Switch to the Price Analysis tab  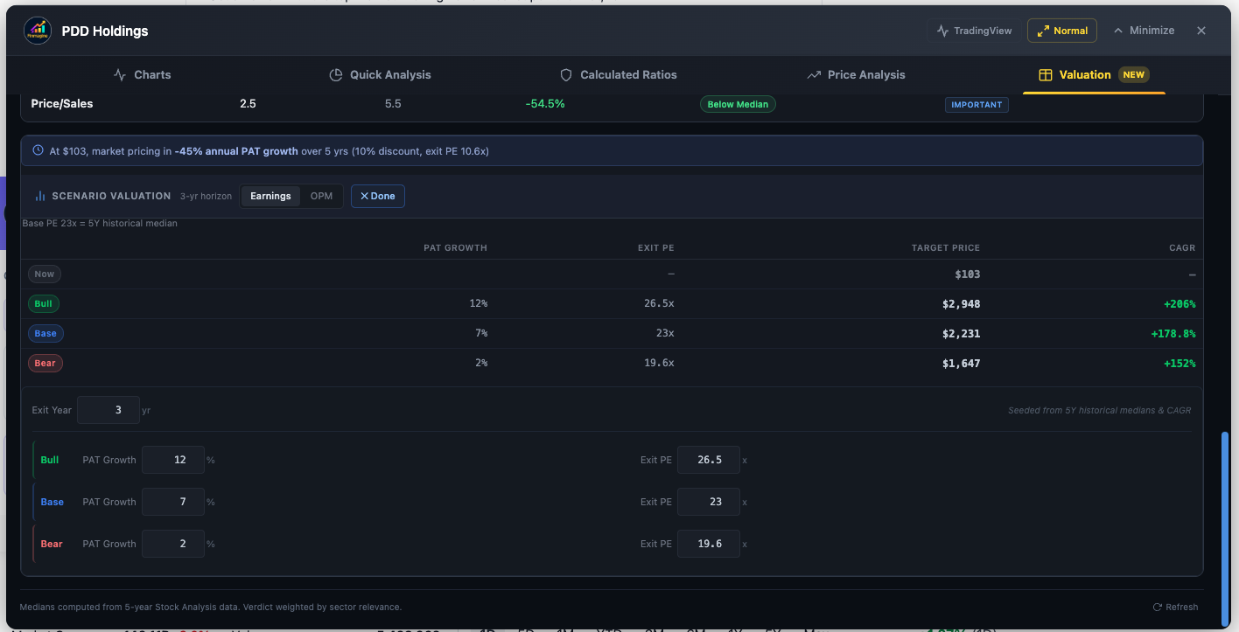pyautogui.click(x=856, y=74)
